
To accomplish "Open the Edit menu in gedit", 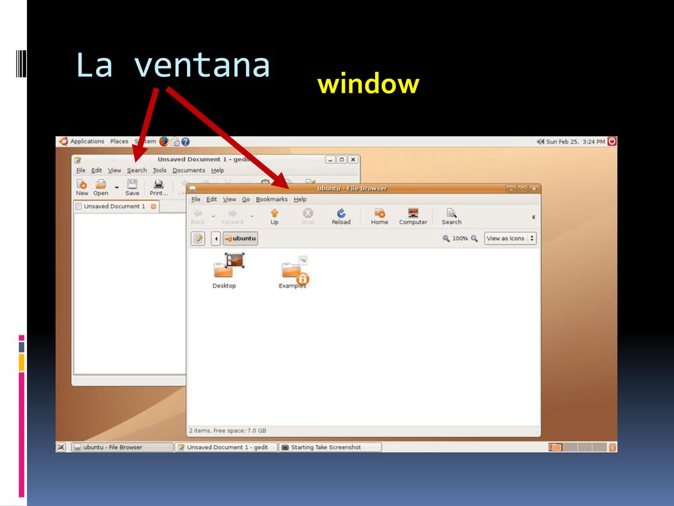I will pos(96,171).
